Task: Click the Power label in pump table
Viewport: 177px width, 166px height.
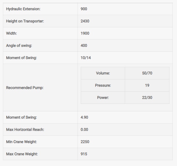Action: click(103, 98)
